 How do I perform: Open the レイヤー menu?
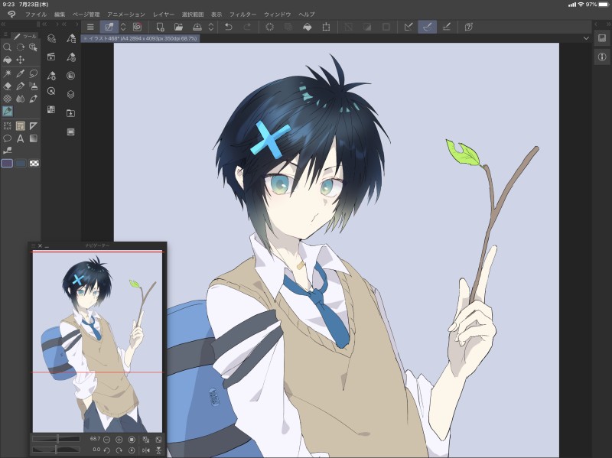(x=164, y=15)
